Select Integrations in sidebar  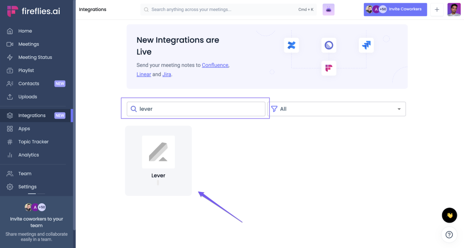click(36, 115)
